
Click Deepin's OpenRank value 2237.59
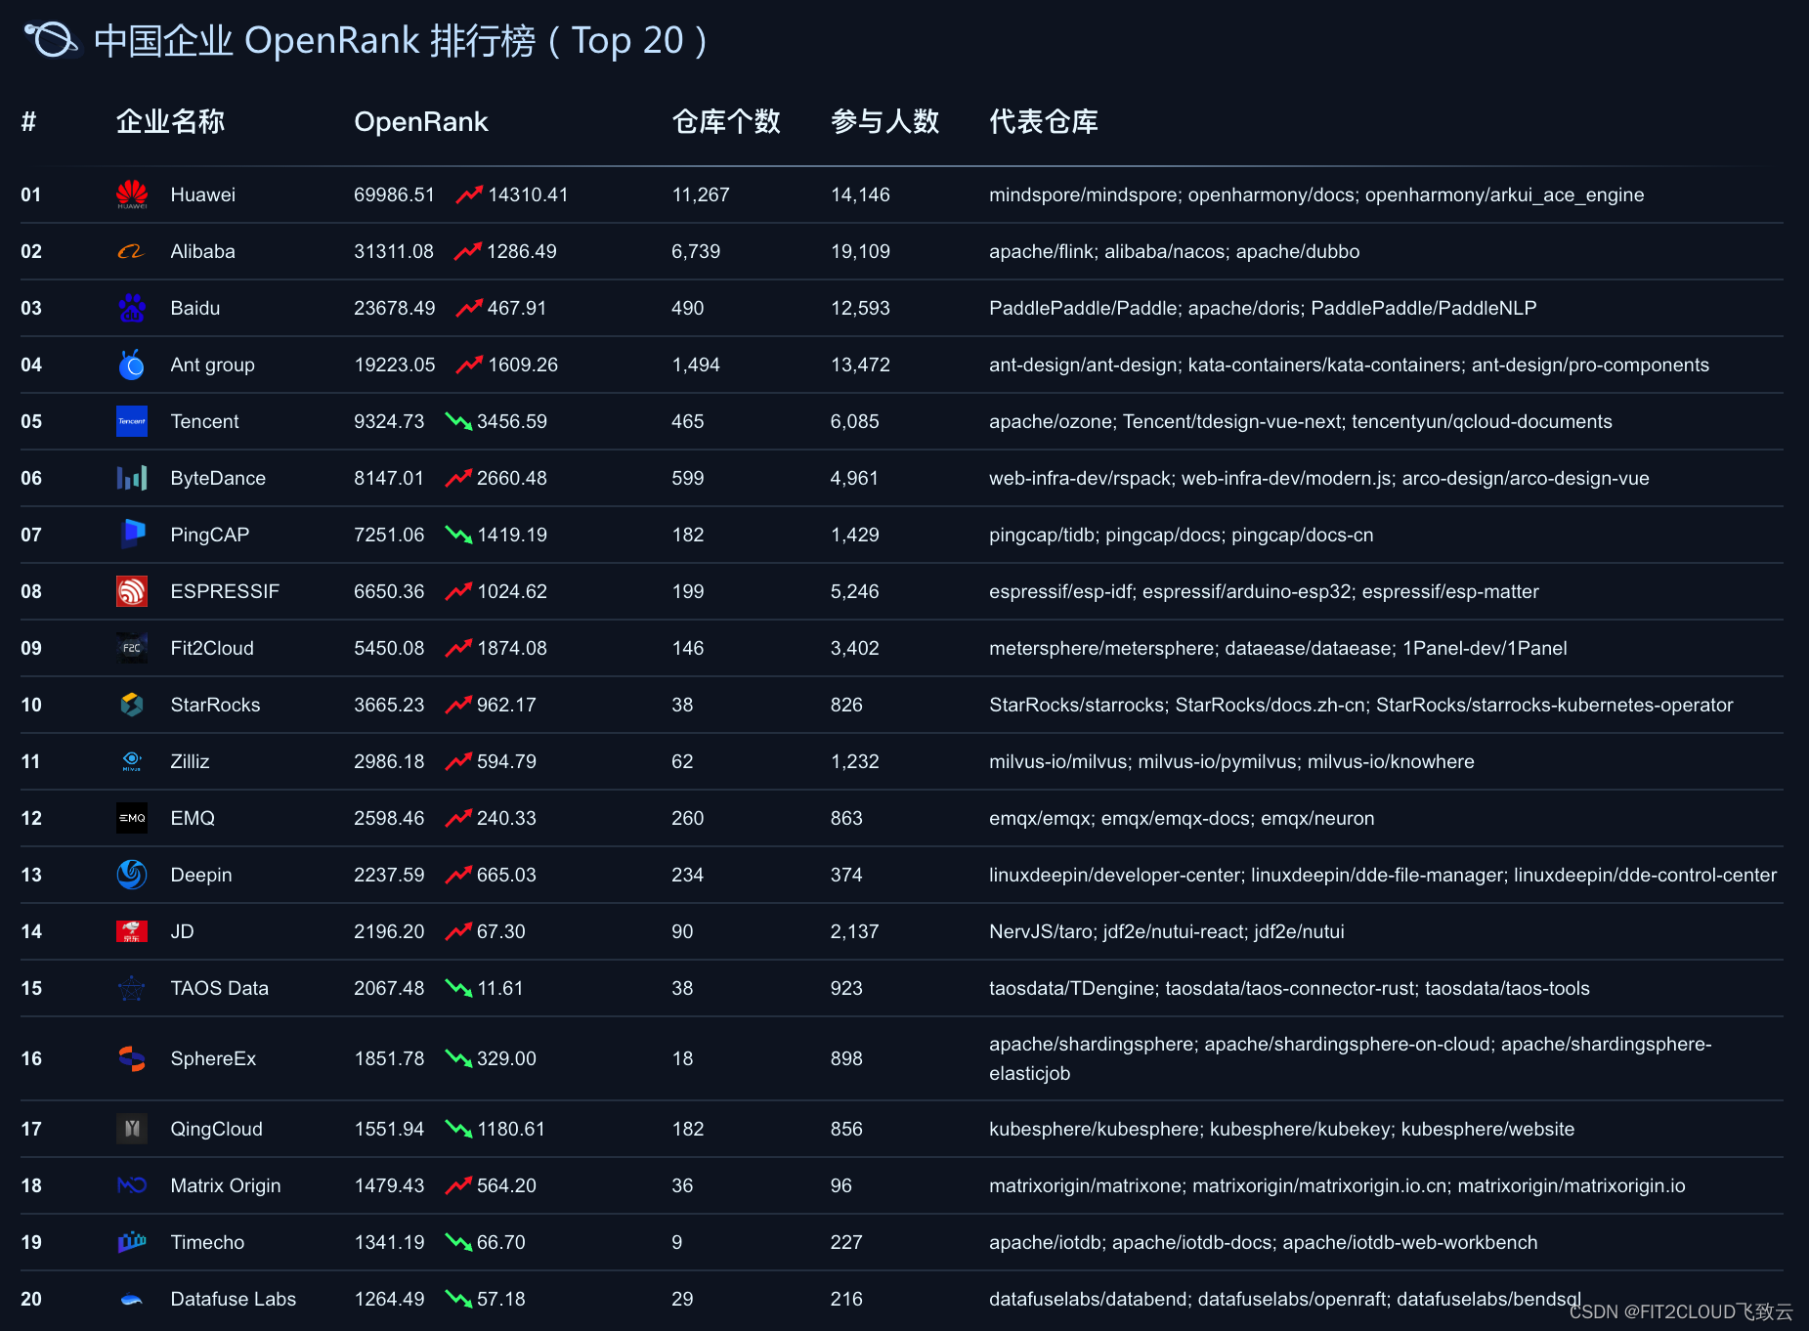389,875
